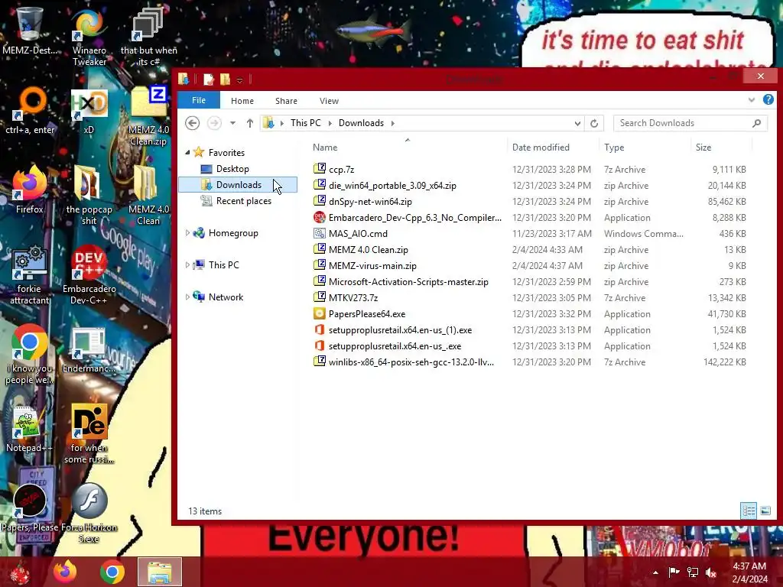The image size is (783, 587).
Task: Click the Firefox taskbar icon
Action: 65,572
